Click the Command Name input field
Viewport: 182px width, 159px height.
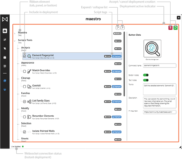point(160,66)
